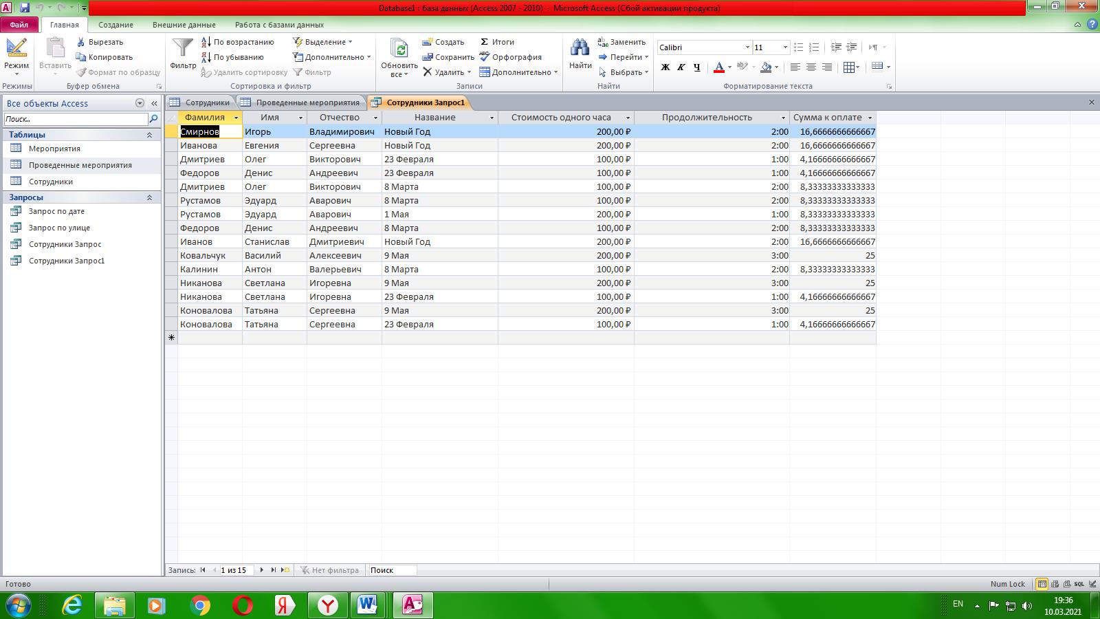Center align text in ribbon
The width and height of the screenshot is (1100, 619).
(x=811, y=67)
